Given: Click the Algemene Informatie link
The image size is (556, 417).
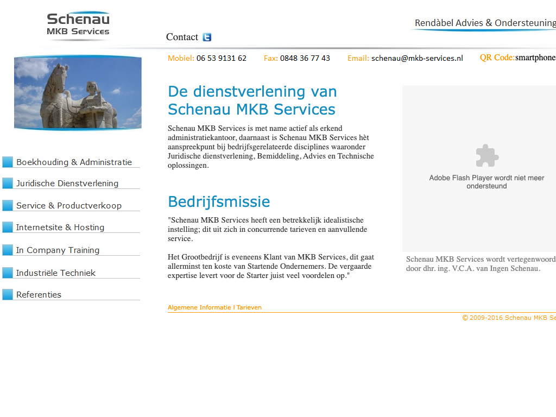Looking at the screenshot, I should pyautogui.click(x=199, y=307).
